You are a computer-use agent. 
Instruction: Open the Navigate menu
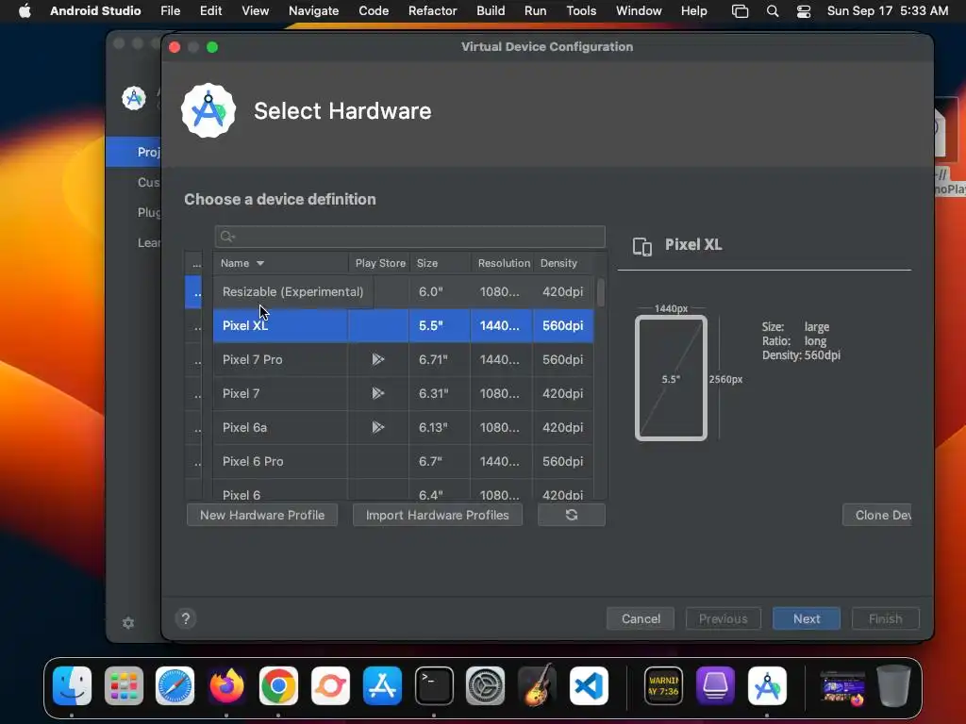coord(313,10)
